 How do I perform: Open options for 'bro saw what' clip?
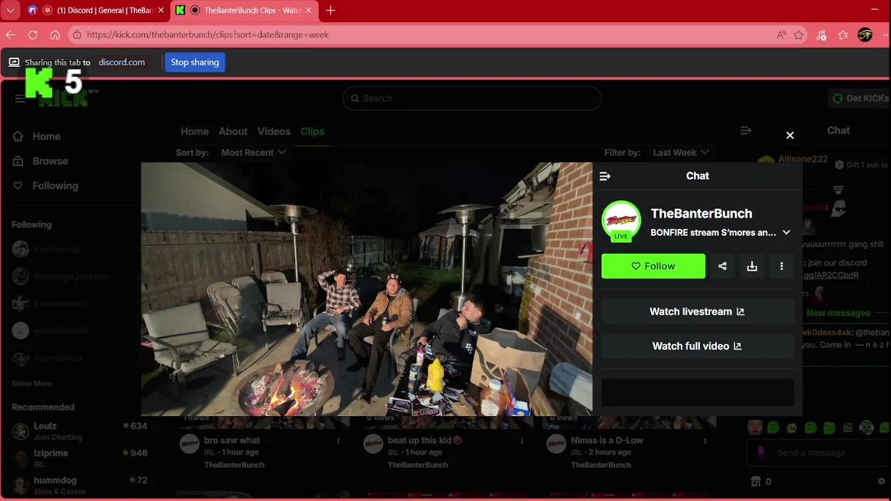[338, 440]
